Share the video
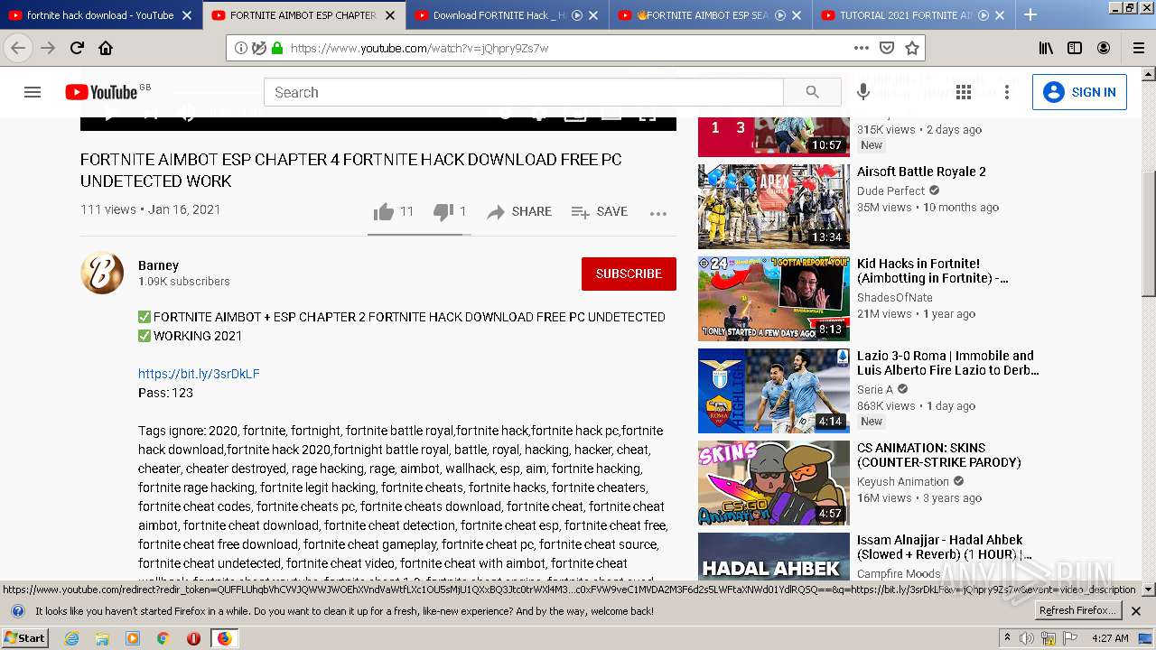Screen dimensions: 1156x650 [x=519, y=211]
